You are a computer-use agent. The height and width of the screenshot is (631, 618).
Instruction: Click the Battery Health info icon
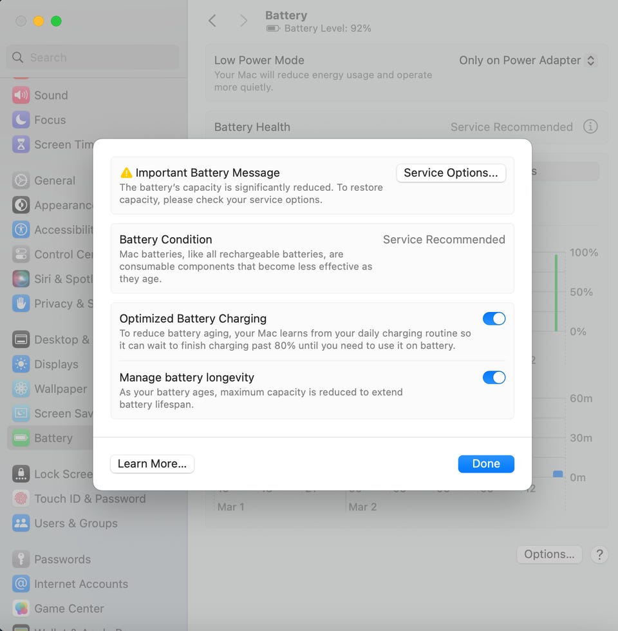coord(590,127)
